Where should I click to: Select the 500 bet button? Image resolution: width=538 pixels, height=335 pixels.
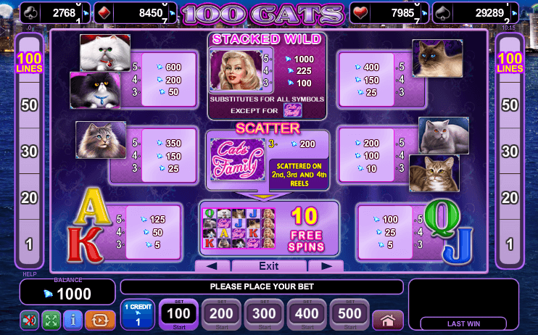[x=349, y=315]
